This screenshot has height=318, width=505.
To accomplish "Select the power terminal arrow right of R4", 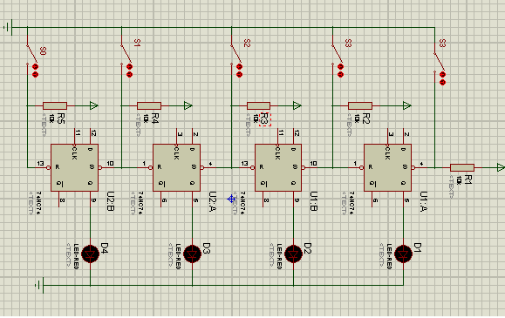I will [x=188, y=105].
